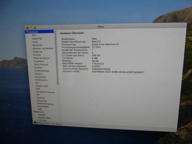Select the Netzwerk category label
Image resolution: width=192 pixels, height=144 pixels.
tap(39, 112)
